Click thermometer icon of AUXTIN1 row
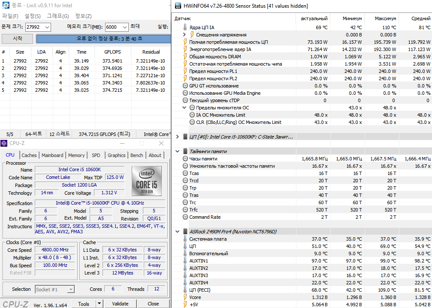 tap(185, 261)
